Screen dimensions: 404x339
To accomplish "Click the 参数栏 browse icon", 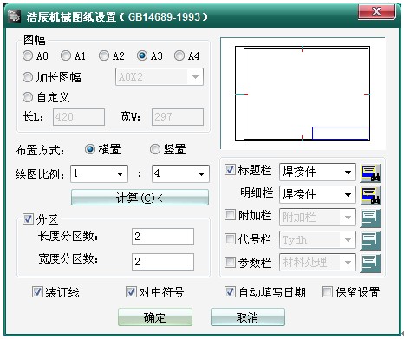I will (370, 263).
